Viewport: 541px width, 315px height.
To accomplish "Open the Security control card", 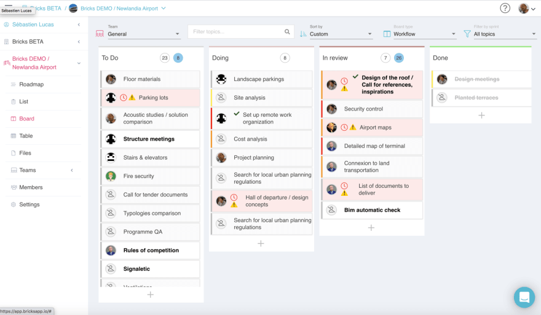I will pyautogui.click(x=372, y=109).
